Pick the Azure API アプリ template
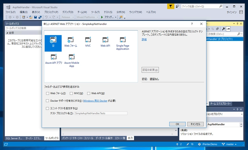 pos(54,59)
